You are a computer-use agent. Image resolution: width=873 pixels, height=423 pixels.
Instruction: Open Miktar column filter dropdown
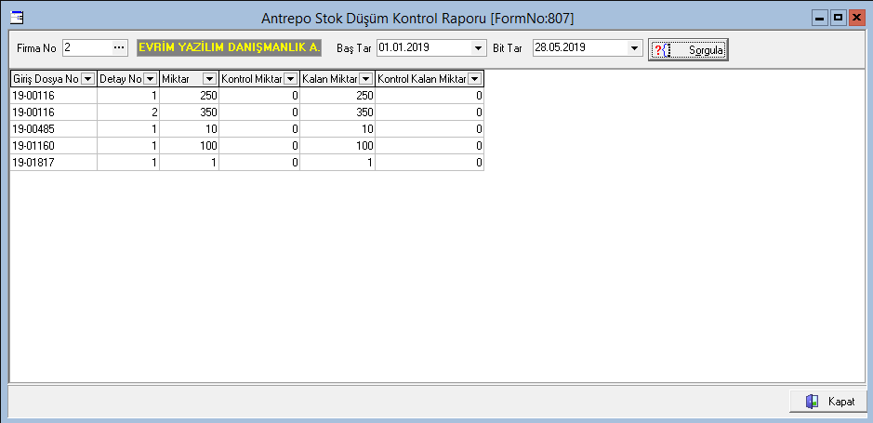click(210, 79)
